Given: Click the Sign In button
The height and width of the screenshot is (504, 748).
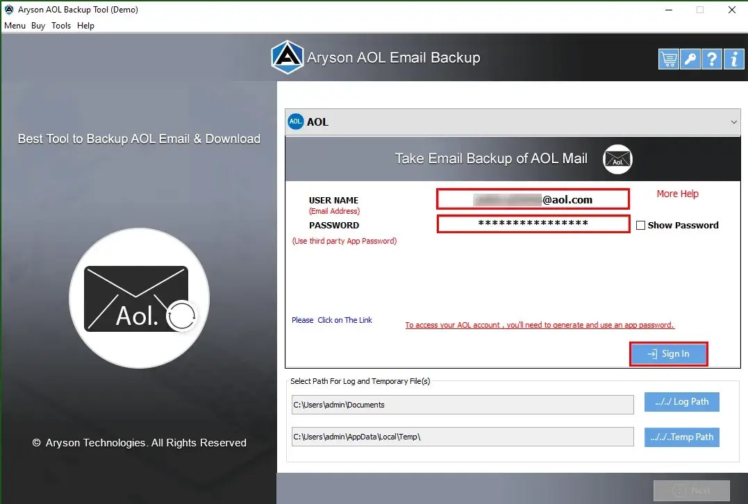Looking at the screenshot, I should point(668,354).
